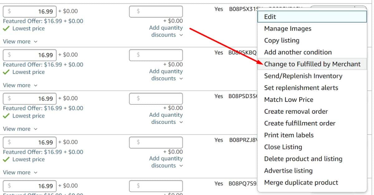
Task: Click Featured Offer text in the B08PSD3S row
Action: coord(43,108)
